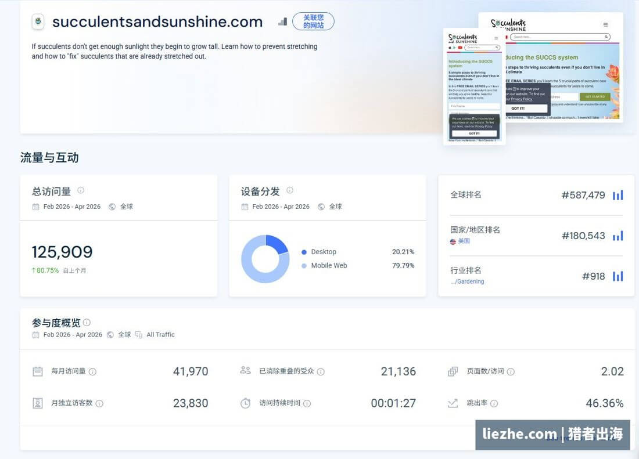Click the succulentsandsunshine.com domain title
Image resolution: width=639 pixels, height=459 pixels.
tap(157, 21)
